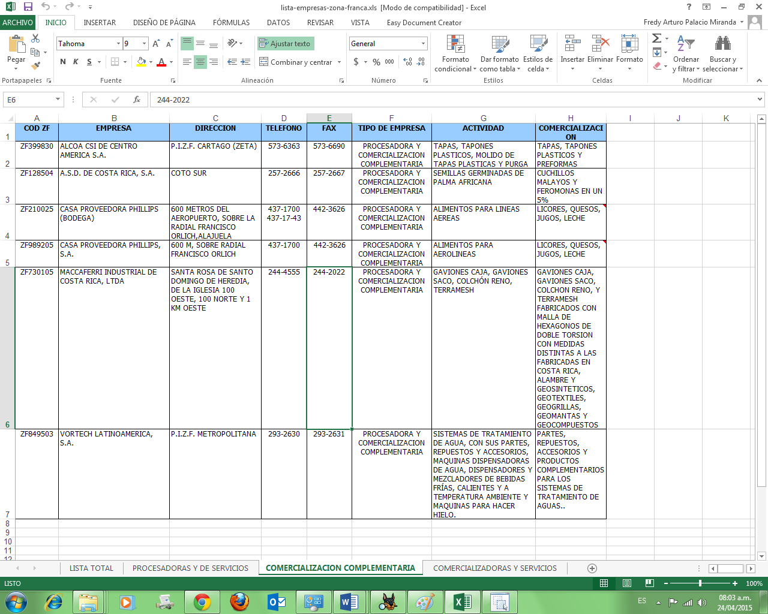Viewport: 768px width, 614px height.
Task: Click the formula bar showing 244-2022
Action: click(x=452, y=100)
